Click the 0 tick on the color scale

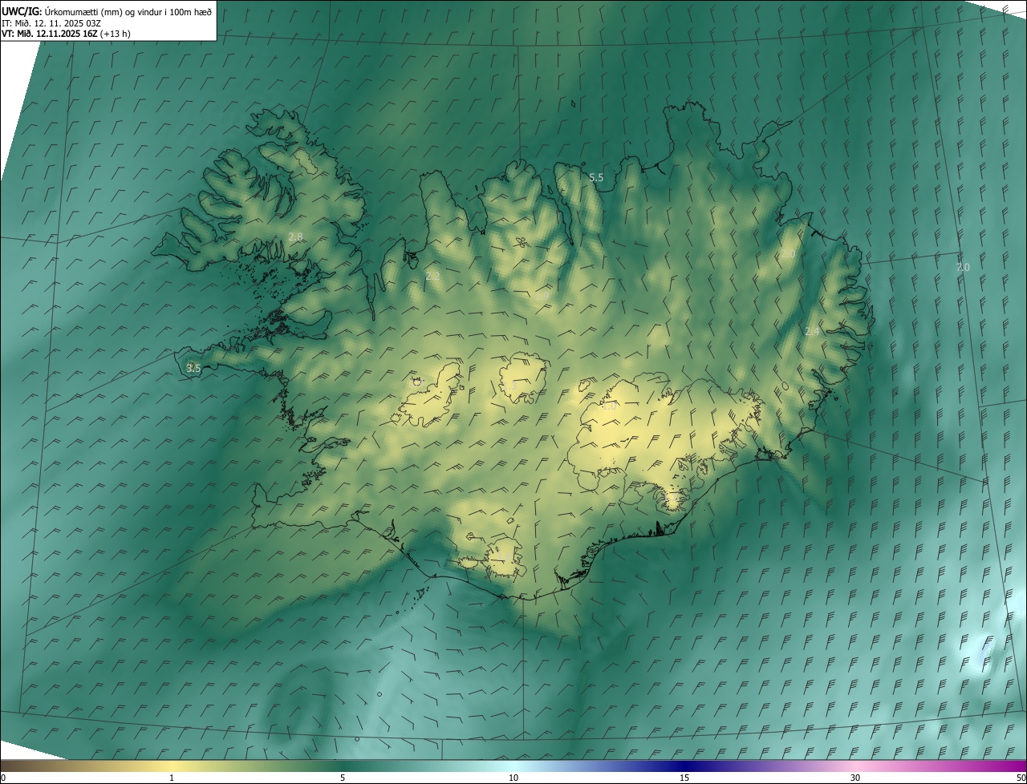point(3,778)
